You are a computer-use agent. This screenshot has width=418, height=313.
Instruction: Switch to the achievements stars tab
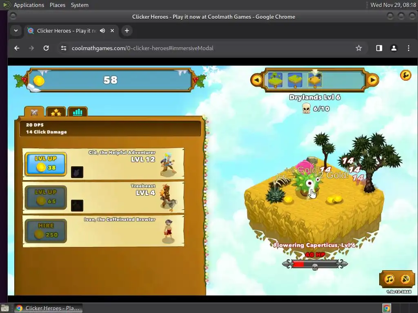(56, 112)
